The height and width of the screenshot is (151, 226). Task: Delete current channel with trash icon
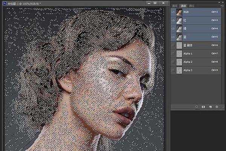pos(217,107)
